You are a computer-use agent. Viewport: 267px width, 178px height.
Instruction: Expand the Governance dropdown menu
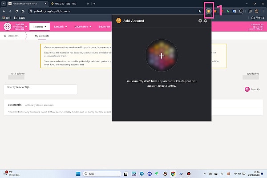(83, 27)
